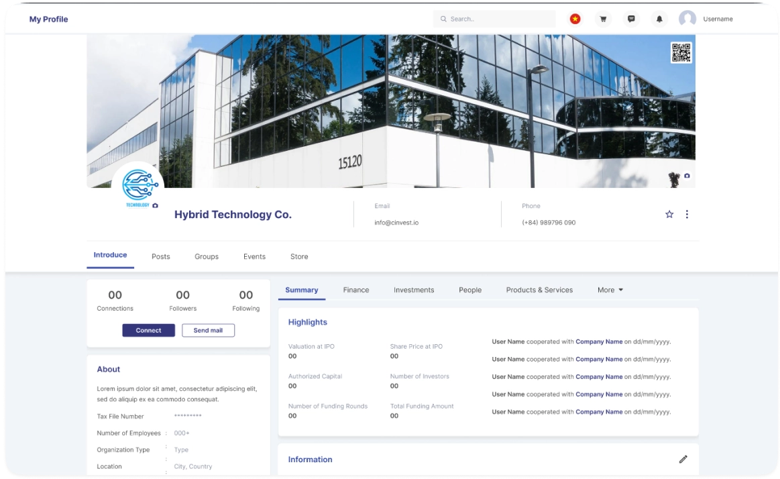Click the Connect button
The height and width of the screenshot is (479, 780).
coord(148,330)
